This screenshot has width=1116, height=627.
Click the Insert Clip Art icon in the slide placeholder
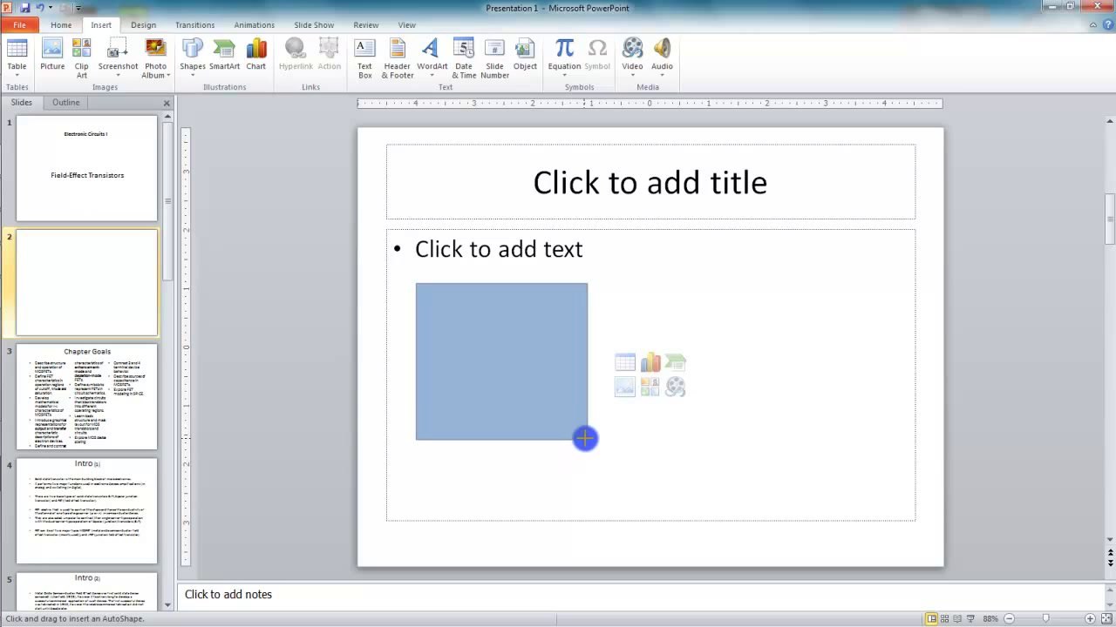(x=650, y=387)
